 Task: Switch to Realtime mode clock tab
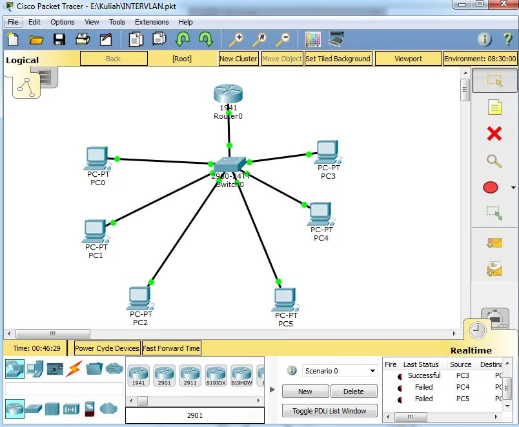tap(478, 330)
